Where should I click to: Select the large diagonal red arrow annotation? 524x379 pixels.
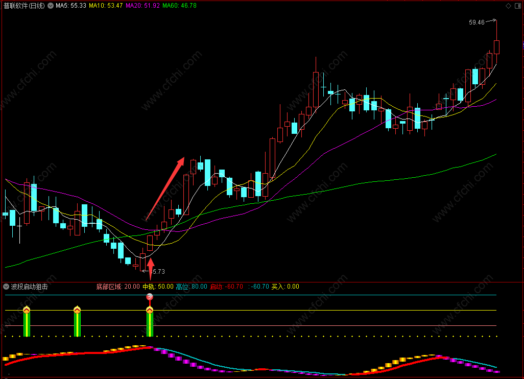click(x=165, y=189)
